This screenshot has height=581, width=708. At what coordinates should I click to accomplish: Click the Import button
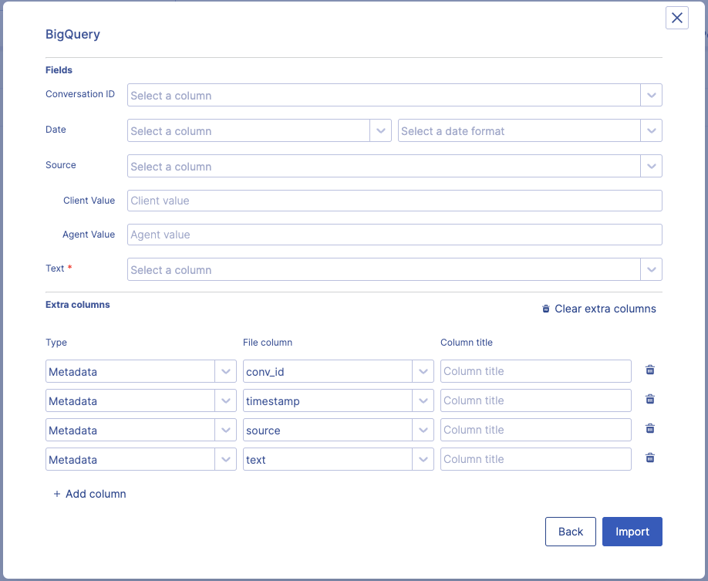click(632, 532)
